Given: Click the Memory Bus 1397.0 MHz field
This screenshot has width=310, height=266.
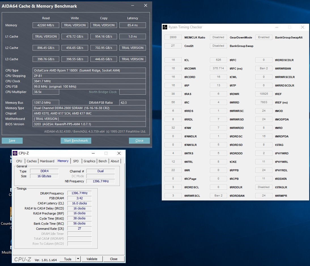Looking at the screenshot, I should 46,103.
